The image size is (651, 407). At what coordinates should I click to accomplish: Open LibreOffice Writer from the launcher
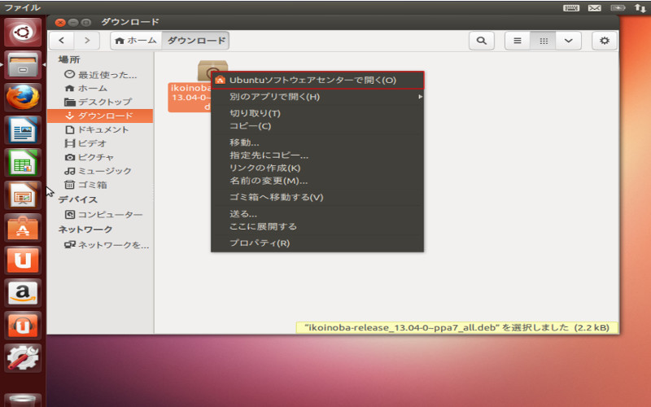(x=23, y=129)
